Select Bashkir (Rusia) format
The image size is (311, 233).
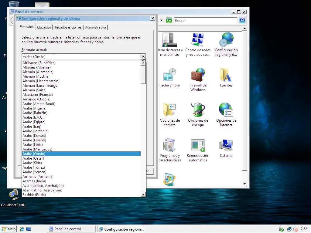point(81,195)
